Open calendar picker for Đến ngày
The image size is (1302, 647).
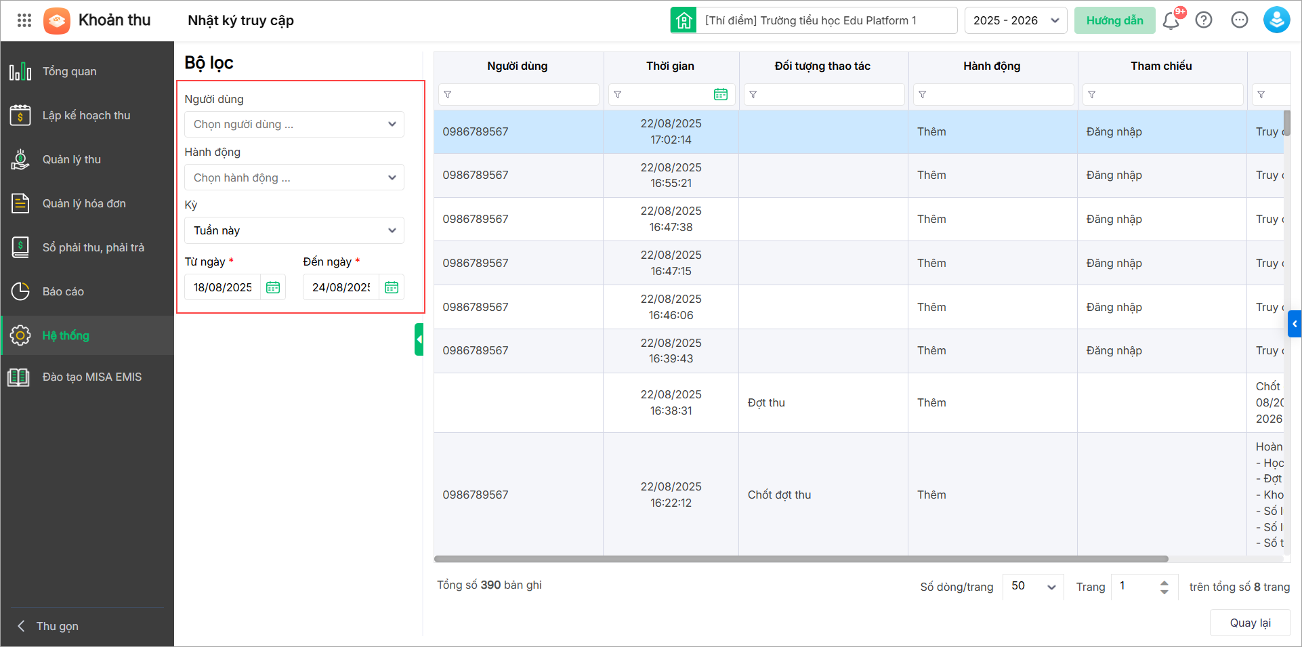[392, 287]
